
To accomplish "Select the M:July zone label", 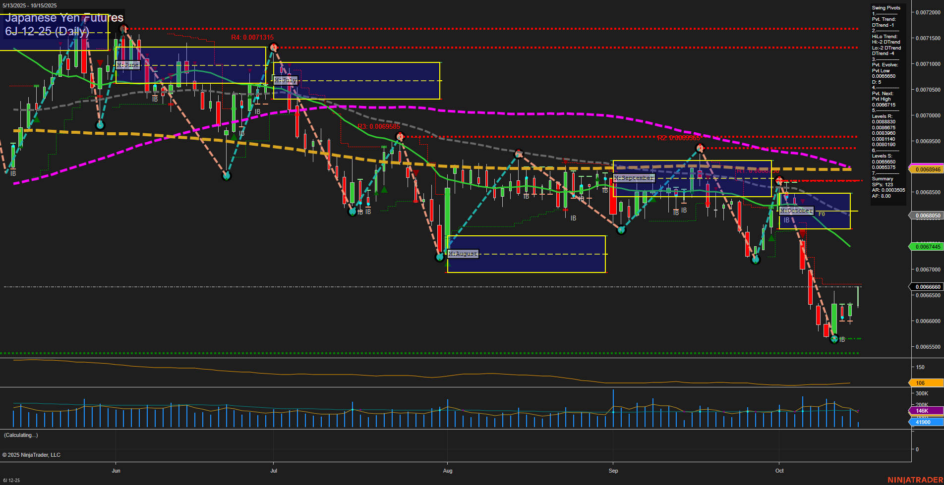I will click(286, 79).
